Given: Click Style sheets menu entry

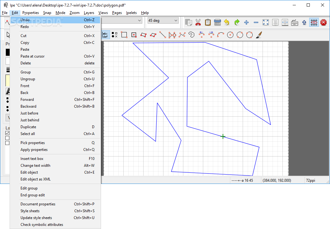Looking at the screenshot, I should click(x=55, y=211).
